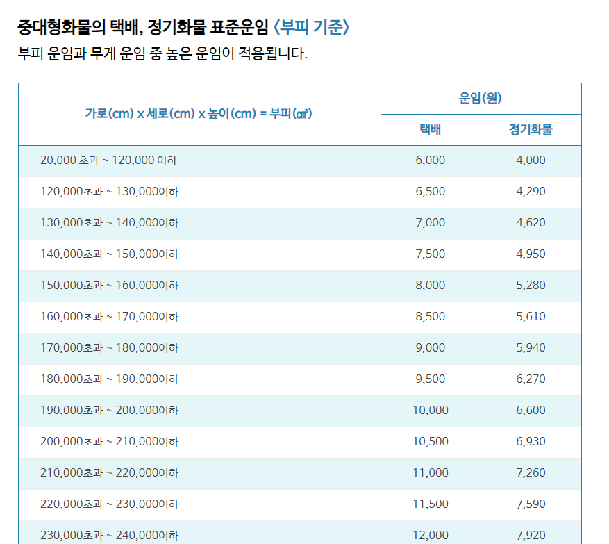Click the 택배 fare value '10,000'
Screen dimensions: 609x544
(x=431, y=411)
